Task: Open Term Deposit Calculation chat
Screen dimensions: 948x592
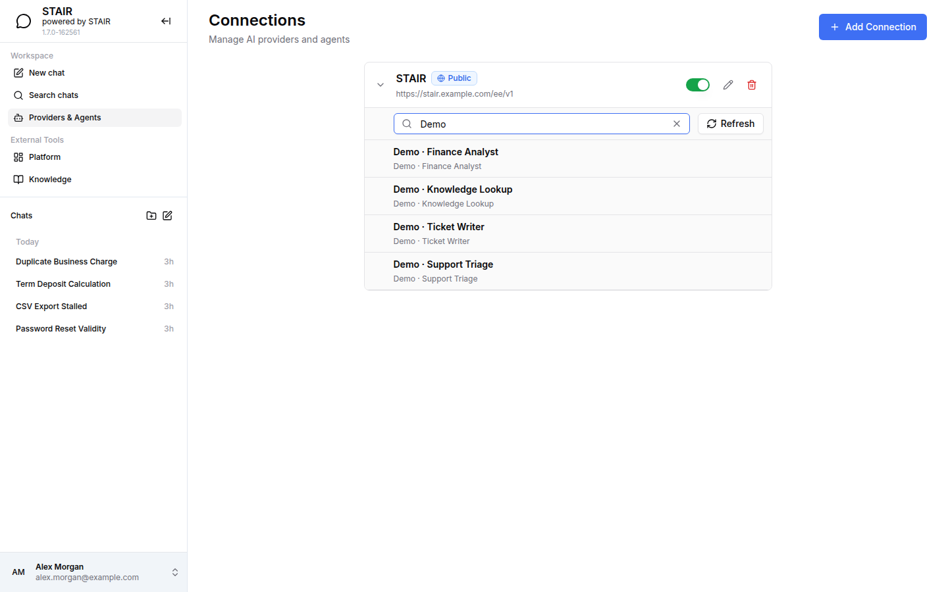Action: tap(95, 284)
